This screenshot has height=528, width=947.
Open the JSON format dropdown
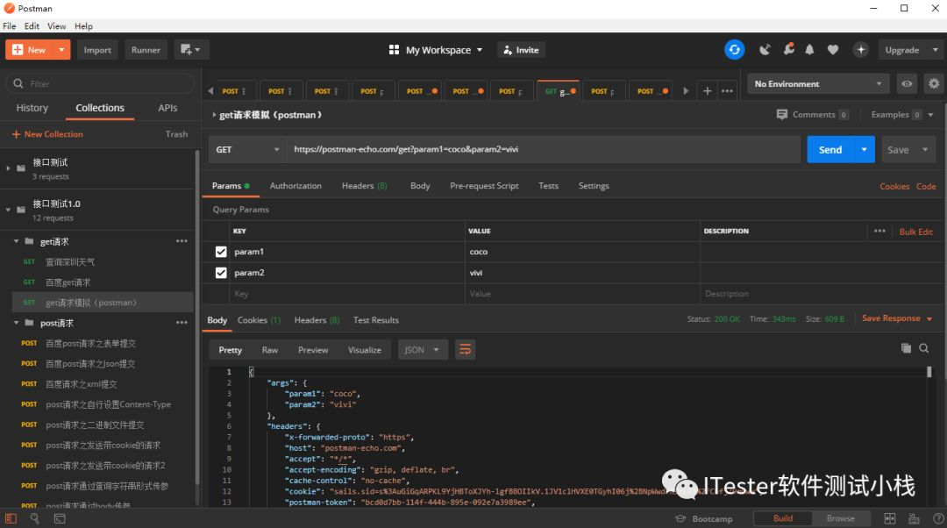[x=422, y=350]
